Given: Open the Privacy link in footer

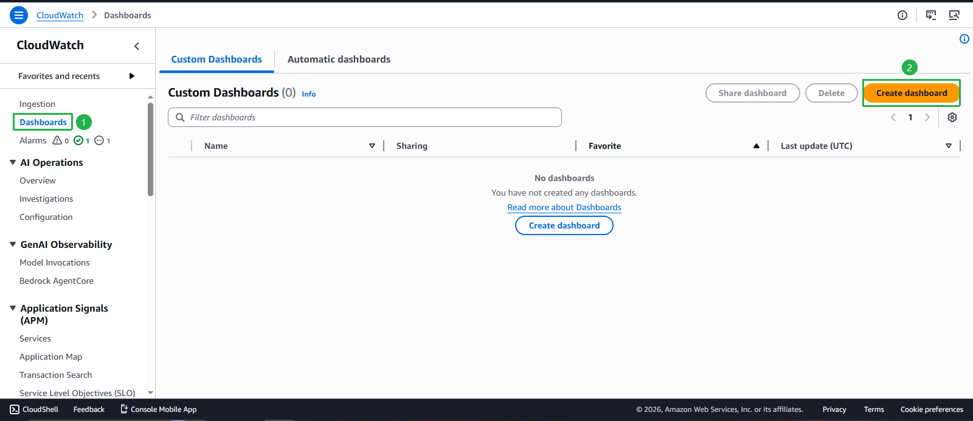Looking at the screenshot, I should 834,409.
